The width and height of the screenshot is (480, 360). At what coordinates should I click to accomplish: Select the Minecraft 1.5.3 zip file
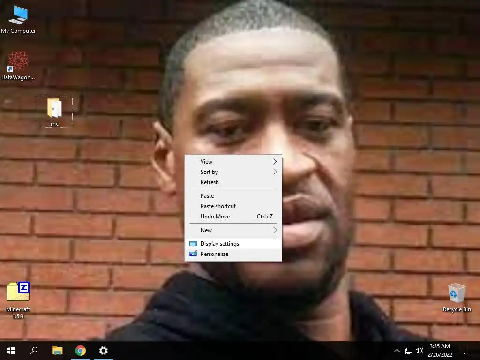point(18,300)
